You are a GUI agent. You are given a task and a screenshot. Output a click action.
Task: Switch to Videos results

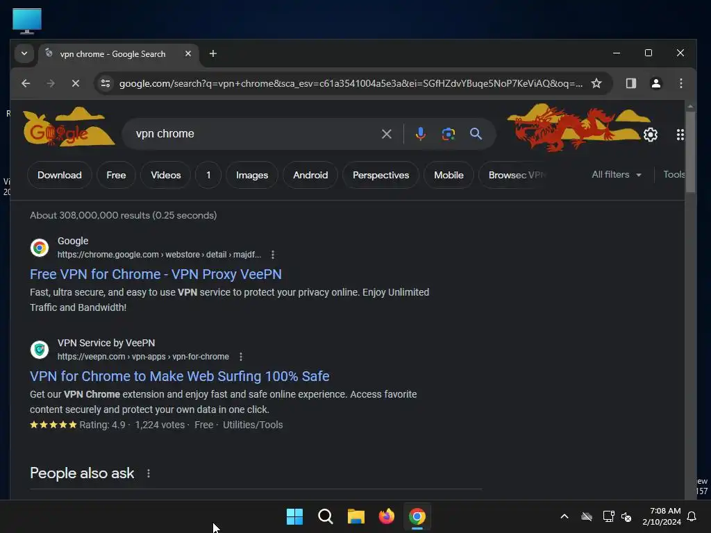coord(165,176)
